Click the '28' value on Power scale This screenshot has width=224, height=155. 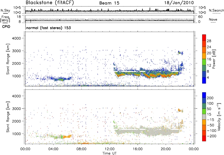(x=209, y=41)
